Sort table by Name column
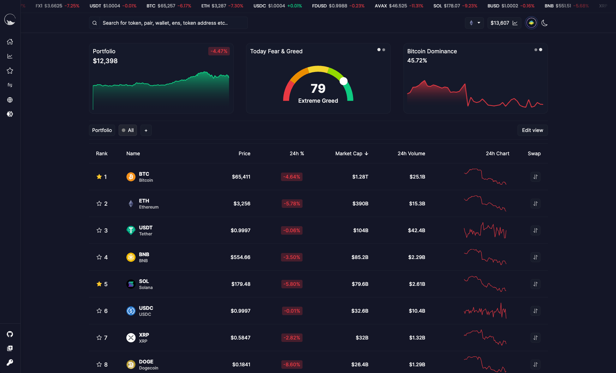Viewport: 616px width, 373px height. (x=133, y=154)
